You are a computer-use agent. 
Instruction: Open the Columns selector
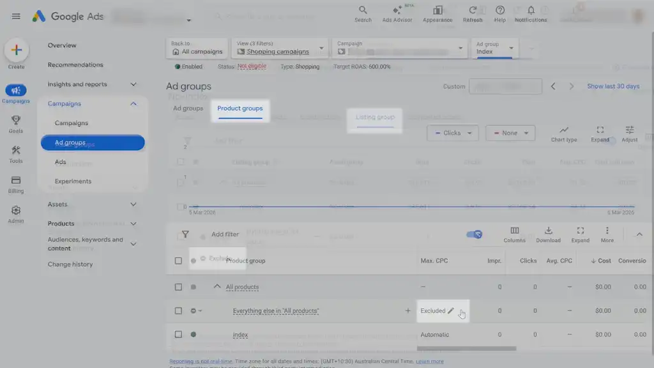tap(514, 234)
